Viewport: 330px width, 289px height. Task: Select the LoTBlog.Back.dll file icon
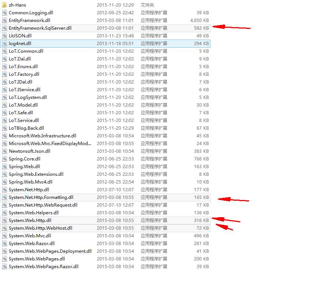(4, 128)
